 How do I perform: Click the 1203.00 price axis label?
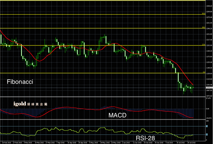coord(209,45)
